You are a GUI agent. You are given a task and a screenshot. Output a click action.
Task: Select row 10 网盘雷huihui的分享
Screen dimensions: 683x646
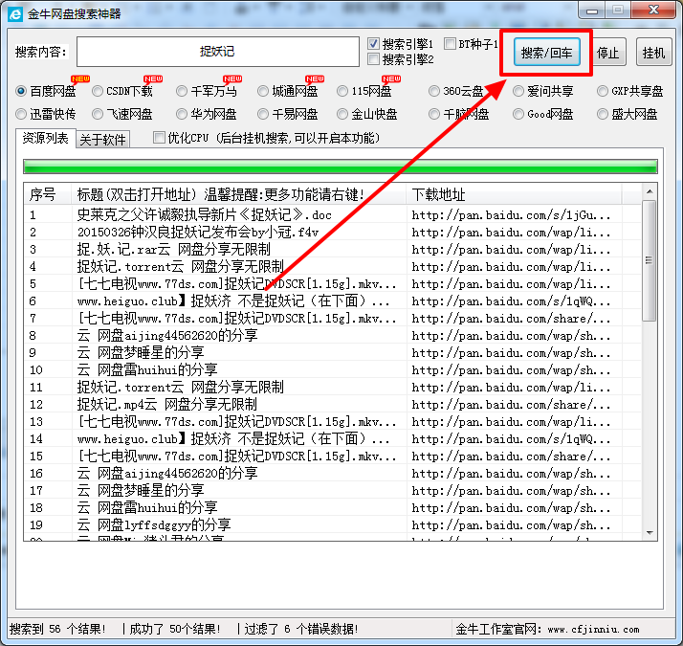click(332, 370)
